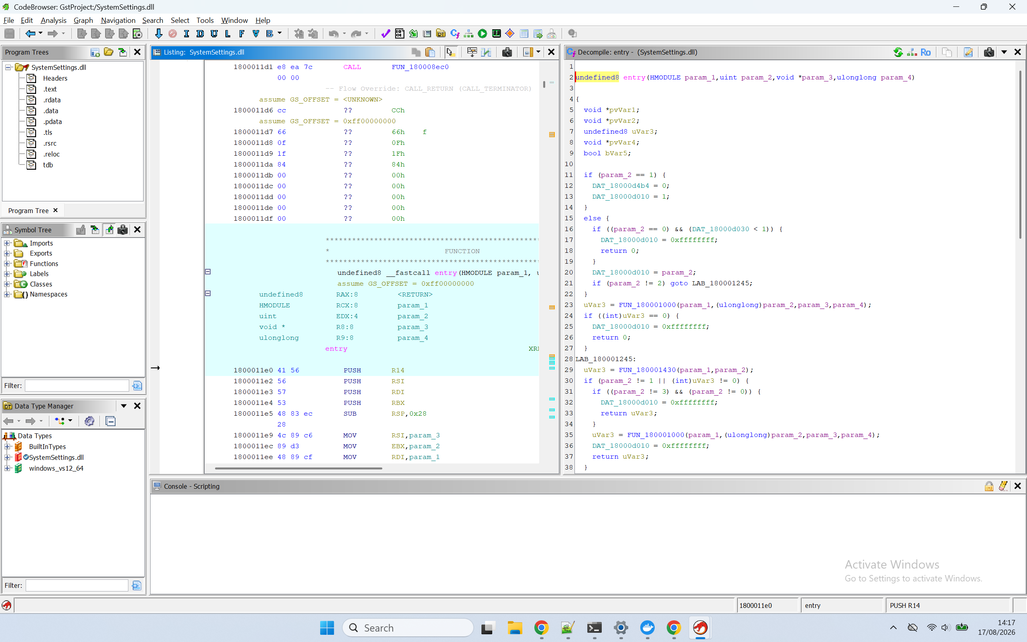Expand the Imports folder in Symbol Tree
Screen dimensions: 1027x642
click(7, 243)
